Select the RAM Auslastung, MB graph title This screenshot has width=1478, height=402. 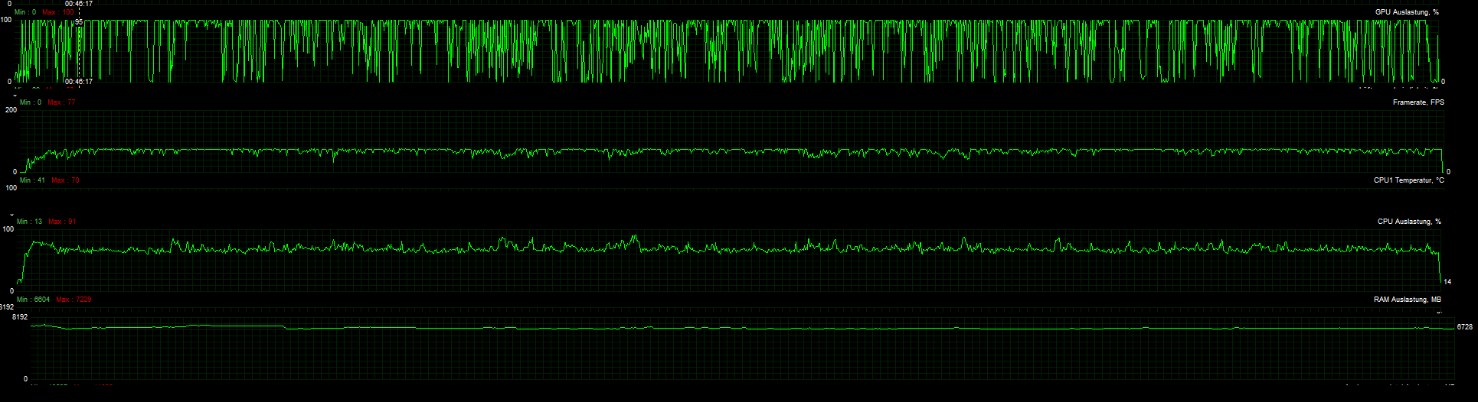pos(1407,300)
